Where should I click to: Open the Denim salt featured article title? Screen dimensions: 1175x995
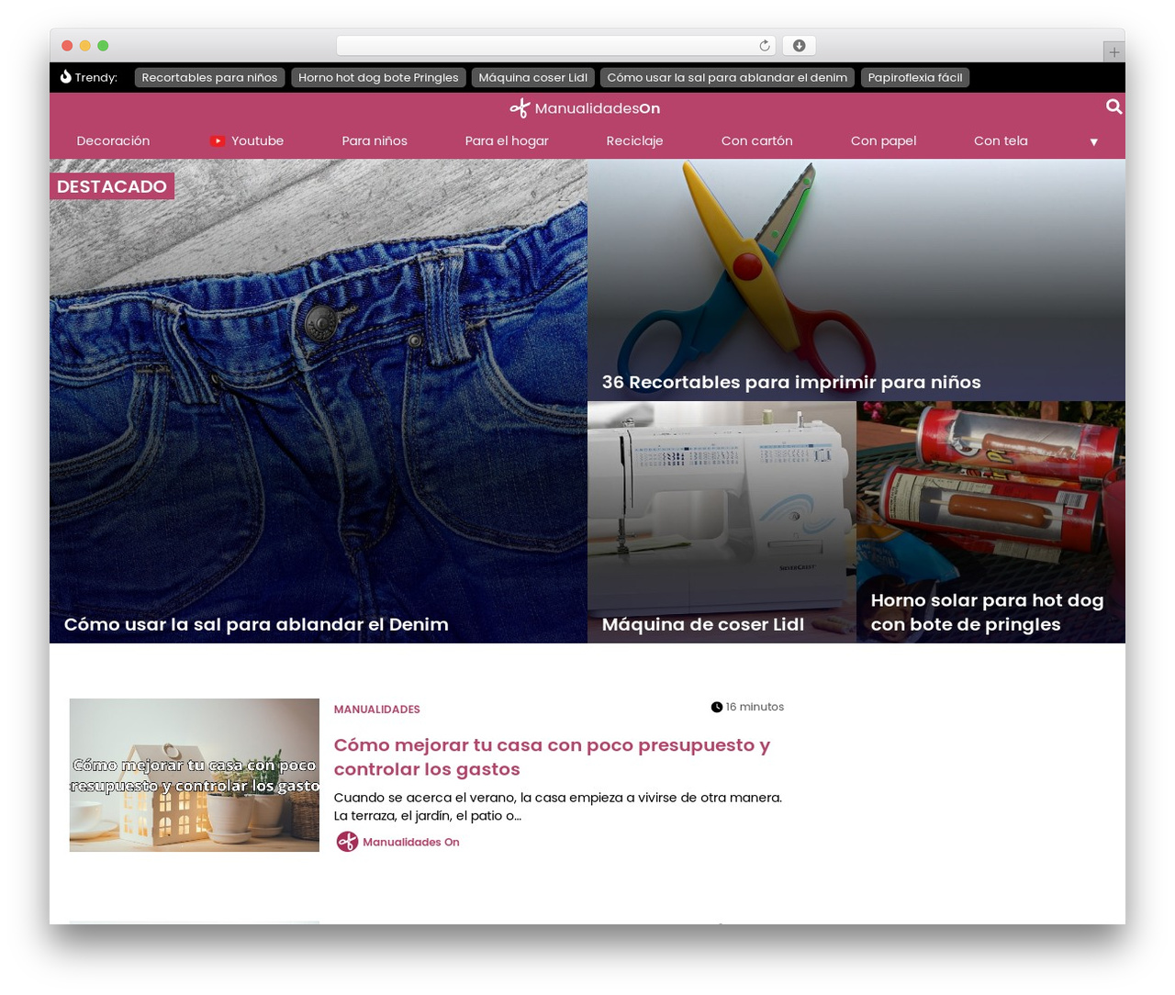[x=256, y=624]
